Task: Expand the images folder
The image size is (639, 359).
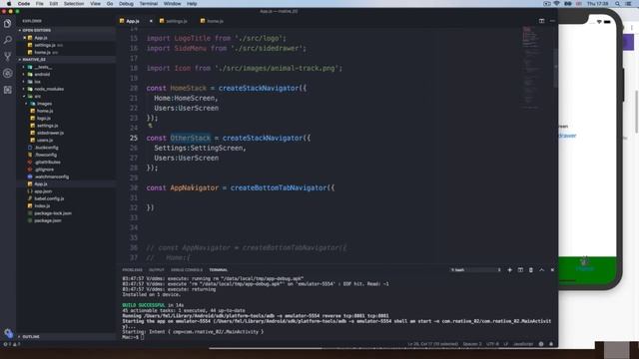Action: pyautogui.click(x=44, y=104)
